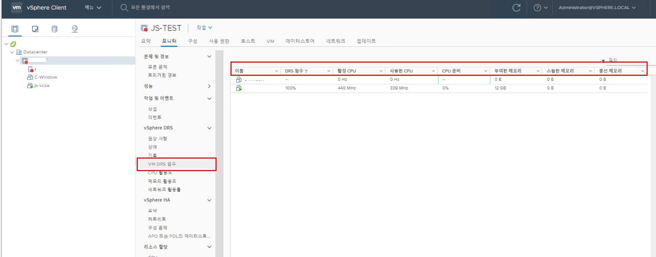Switch to the 사용 권한 tab

[x=219, y=41]
